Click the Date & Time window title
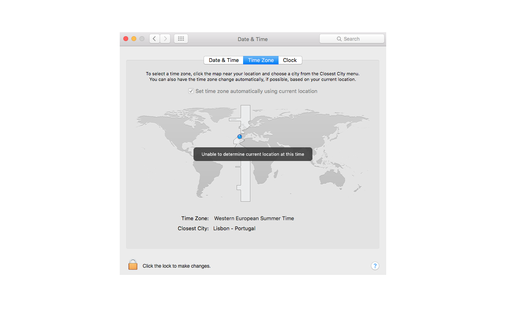This screenshot has width=516, height=322. (253, 39)
